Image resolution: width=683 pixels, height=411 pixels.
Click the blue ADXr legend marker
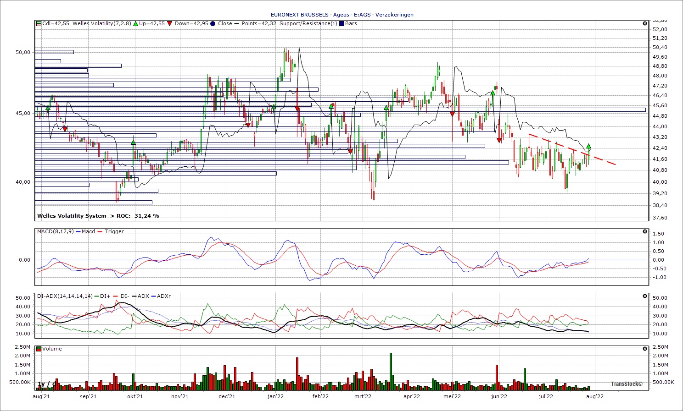coord(153,296)
